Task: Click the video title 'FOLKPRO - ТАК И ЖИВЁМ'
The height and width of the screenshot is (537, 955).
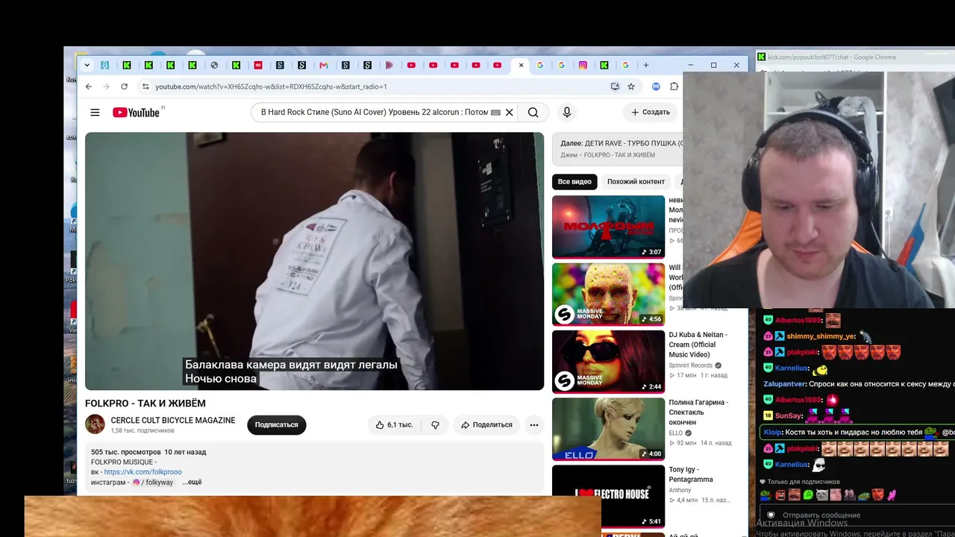Action: 145,403
